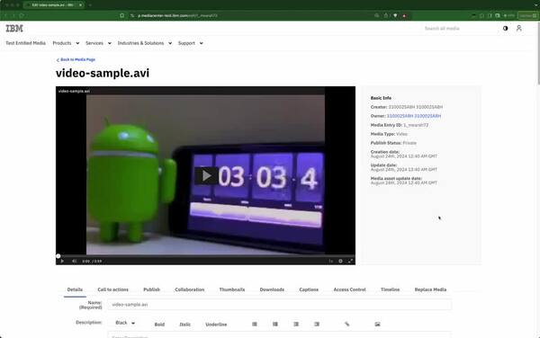The width and height of the screenshot is (540, 338).
Task: Switch to the Captions tab
Action: coord(309,289)
